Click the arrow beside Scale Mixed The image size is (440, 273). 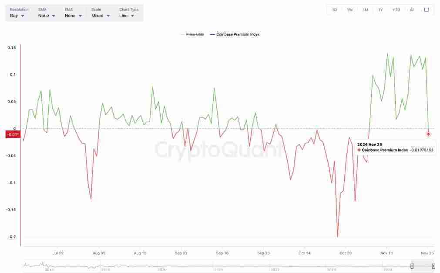point(108,16)
